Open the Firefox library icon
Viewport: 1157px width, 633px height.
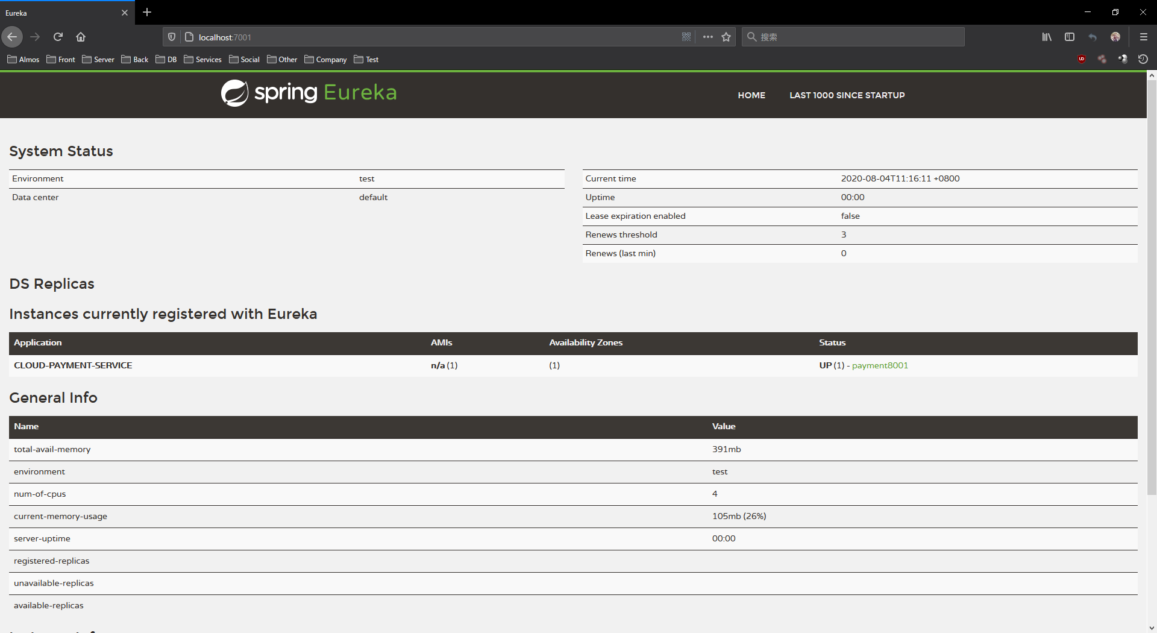[1047, 37]
